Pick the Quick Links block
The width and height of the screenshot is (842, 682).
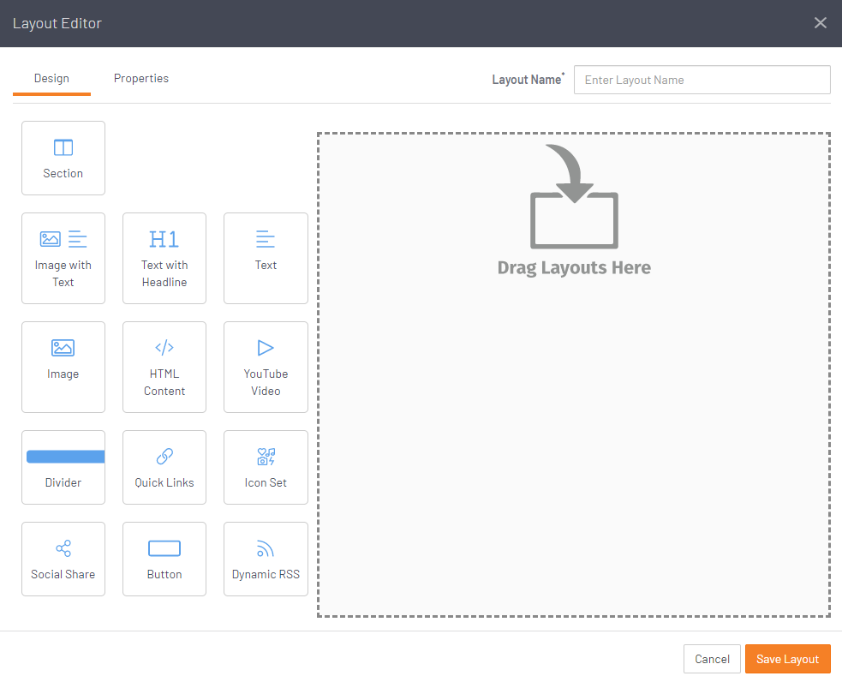coord(164,467)
